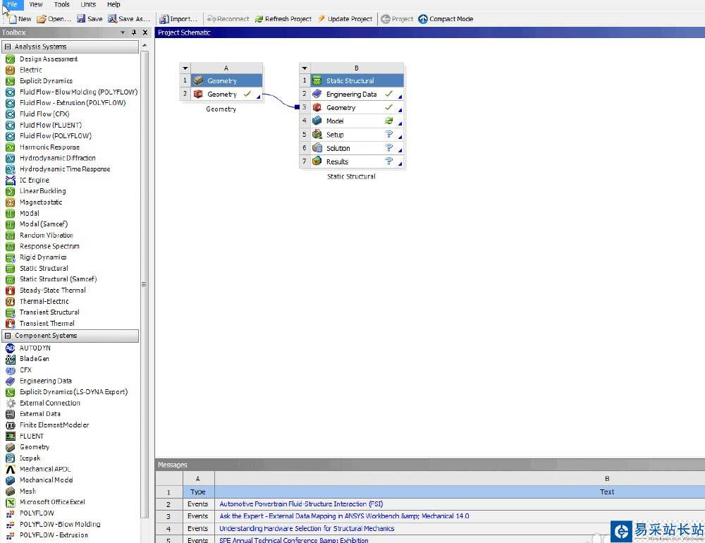Switch to Compact Mode
Image resolution: width=705 pixels, height=543 pixels.
click(446, 19)
